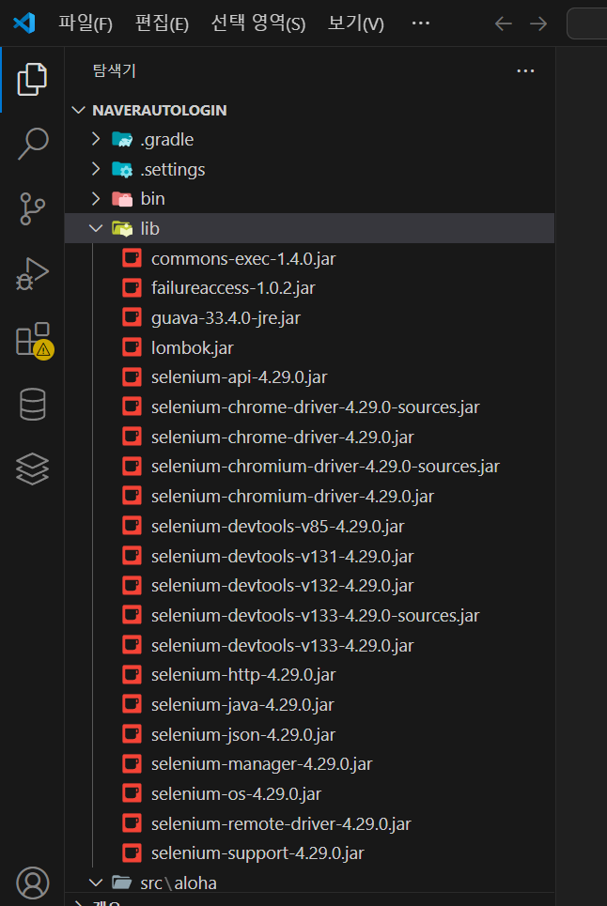Screen dimensions: 607x906
Task: Click the src\aloha folder icon
Action: coord(122,883)
